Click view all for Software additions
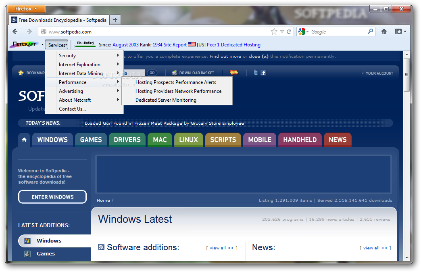Screen dimensions: 421x272 click(x=222, y=248)
